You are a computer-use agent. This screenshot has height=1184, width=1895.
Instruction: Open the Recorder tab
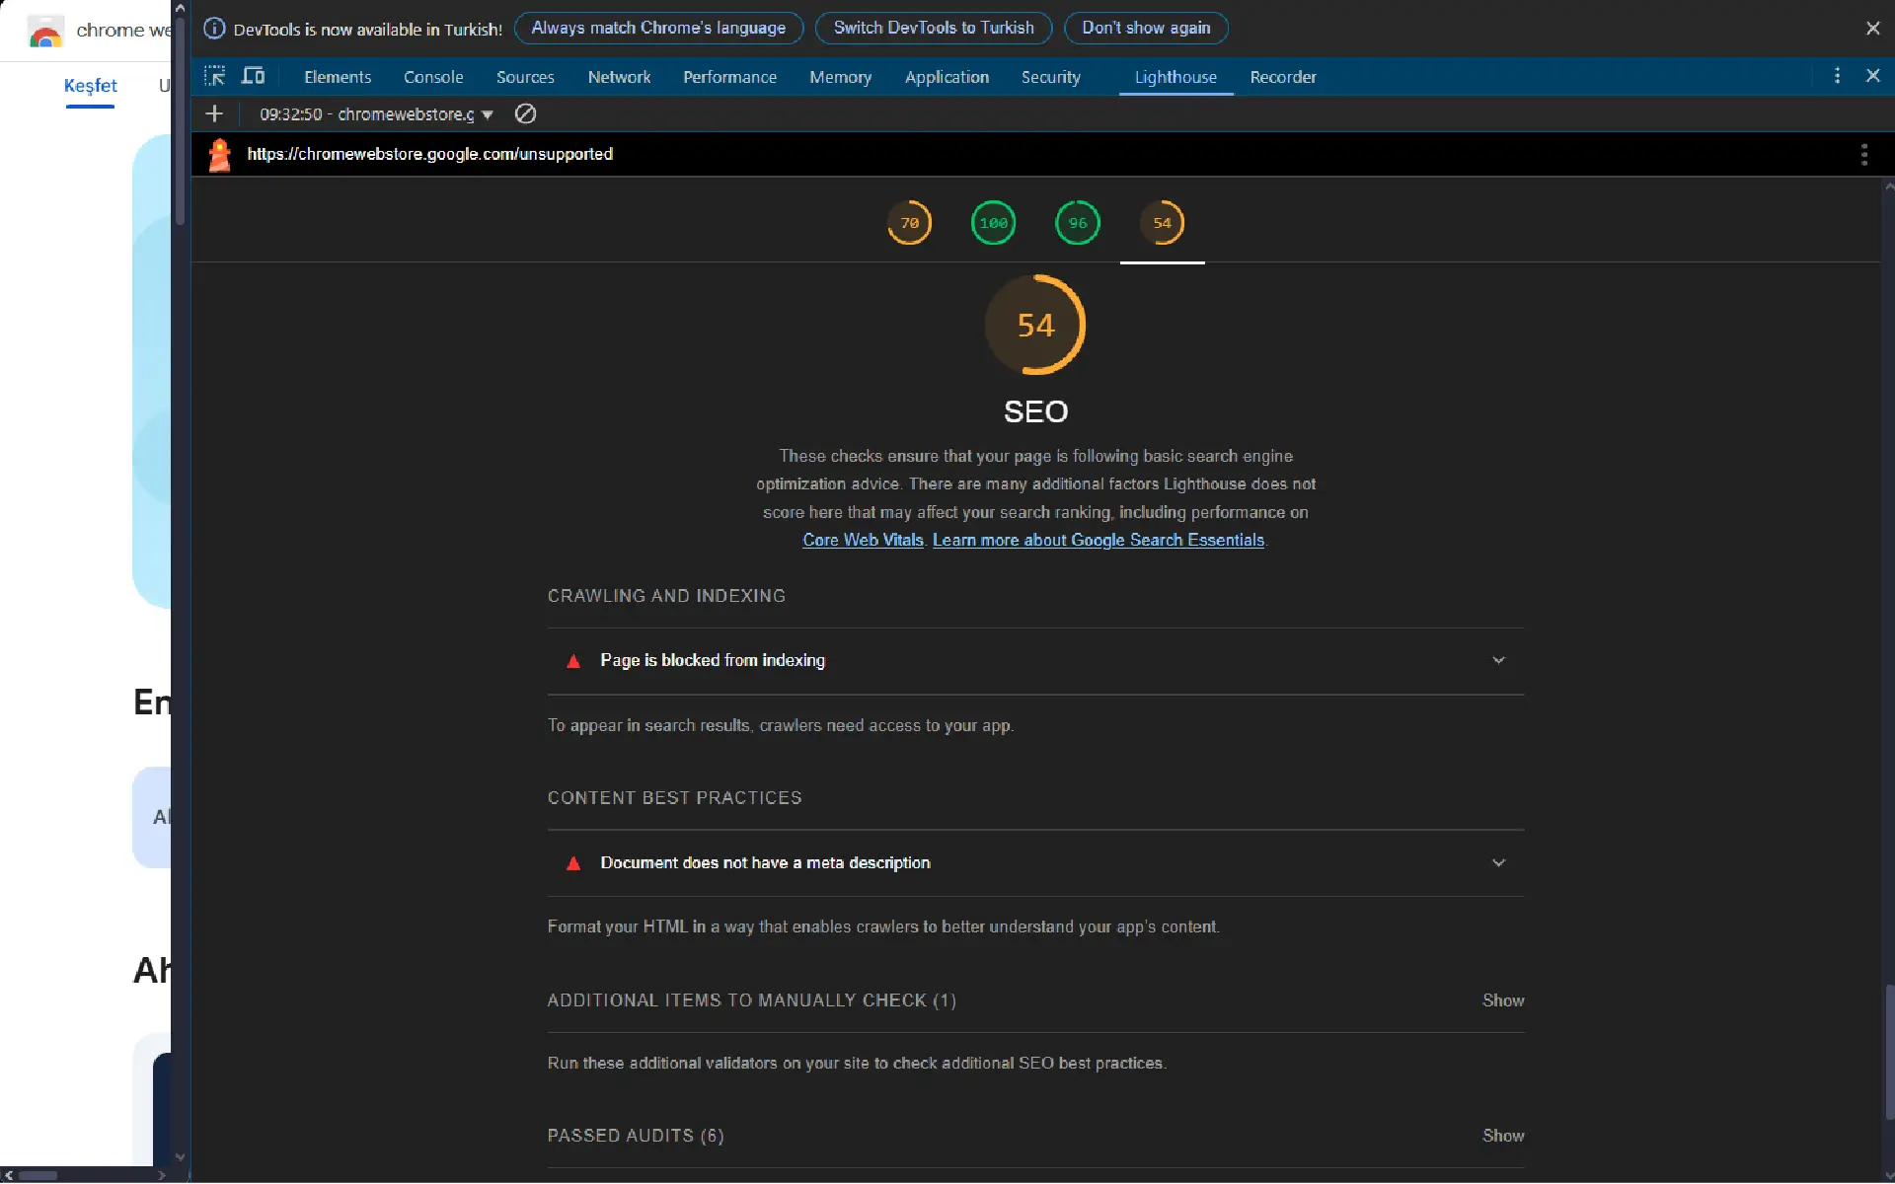(x=1283, y=77)
